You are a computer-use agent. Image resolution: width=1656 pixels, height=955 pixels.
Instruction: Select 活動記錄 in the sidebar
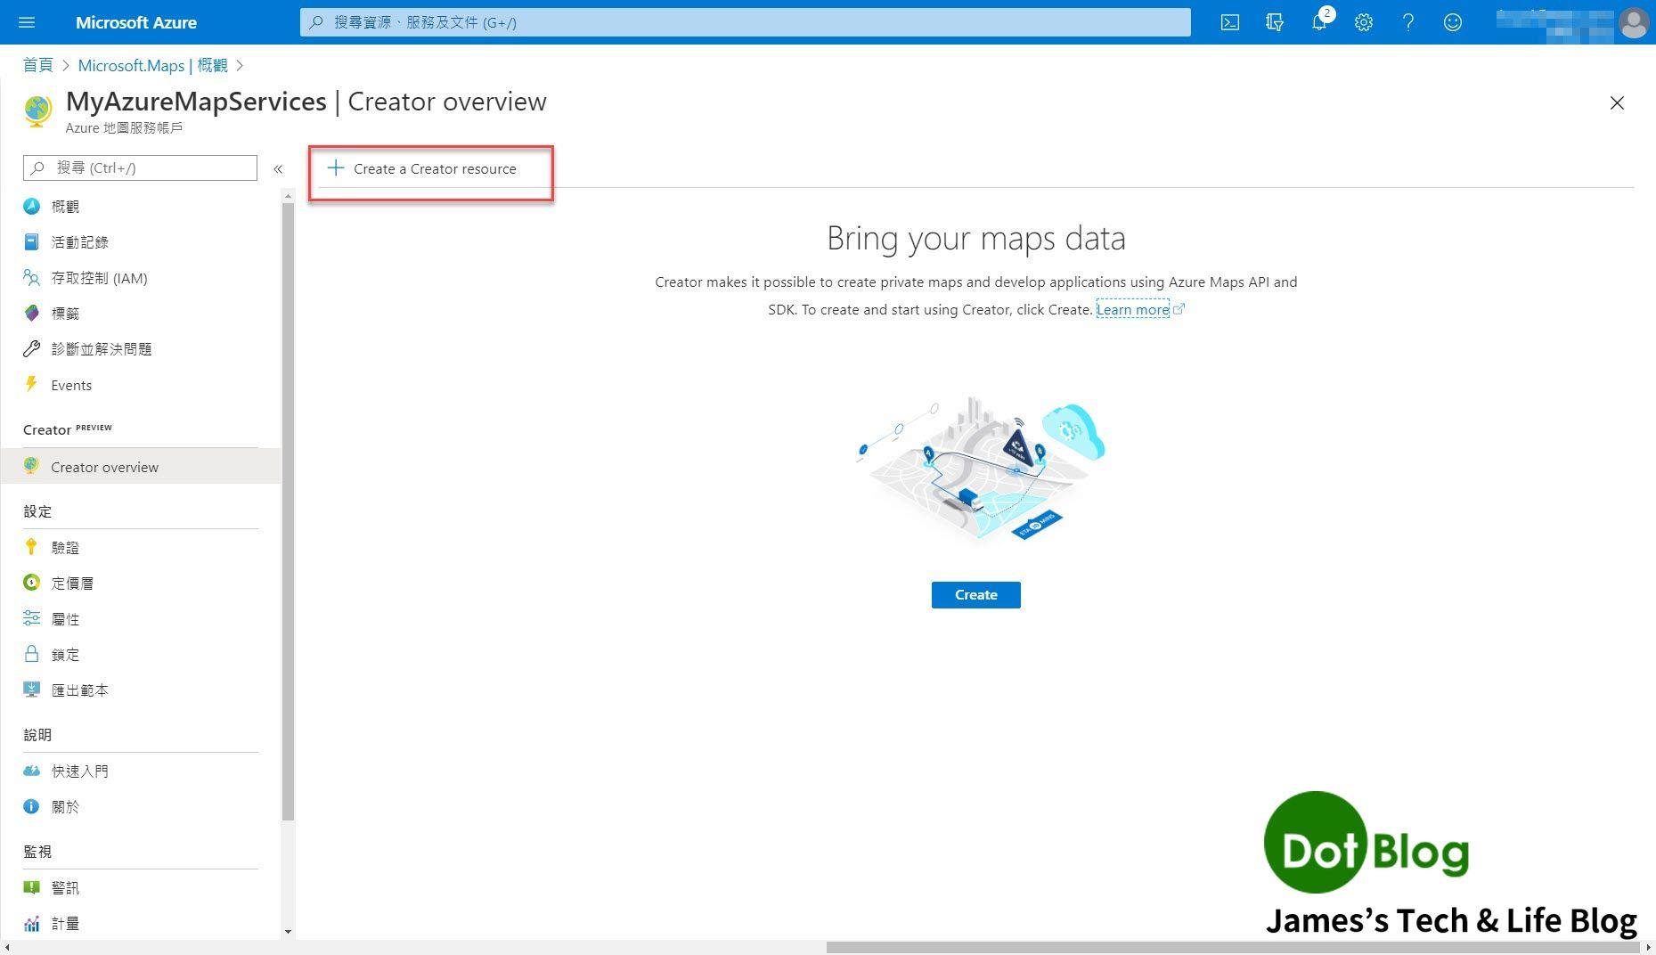(79, 241)
